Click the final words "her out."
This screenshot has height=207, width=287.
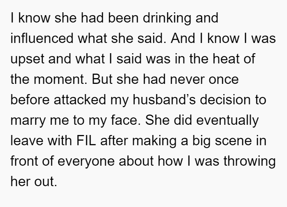coord(34,182)
